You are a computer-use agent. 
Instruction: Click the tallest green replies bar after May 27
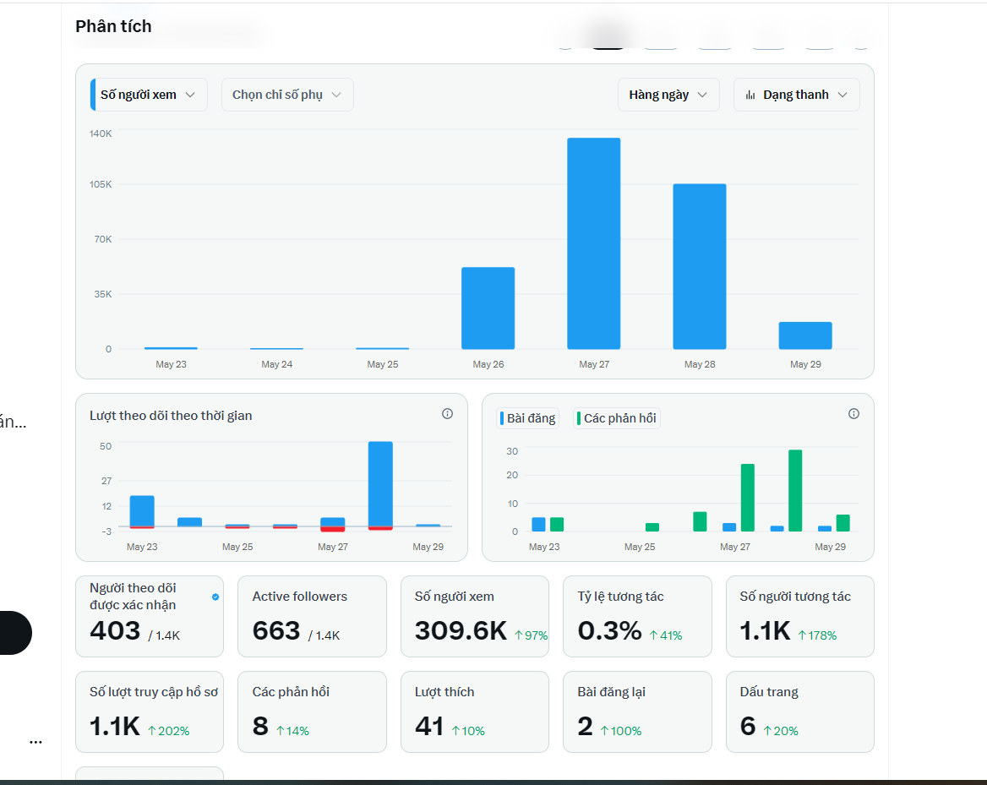click(x=795, y=490)
